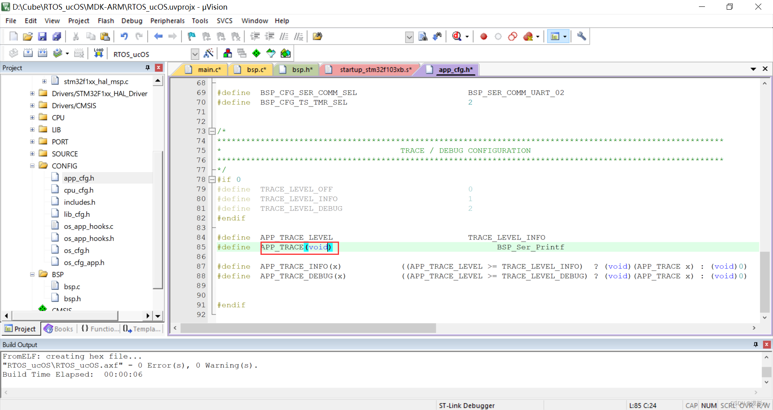Click the Rebuild all target files icon
This screenshot has height=410, width=773.
tap(42, 53)
